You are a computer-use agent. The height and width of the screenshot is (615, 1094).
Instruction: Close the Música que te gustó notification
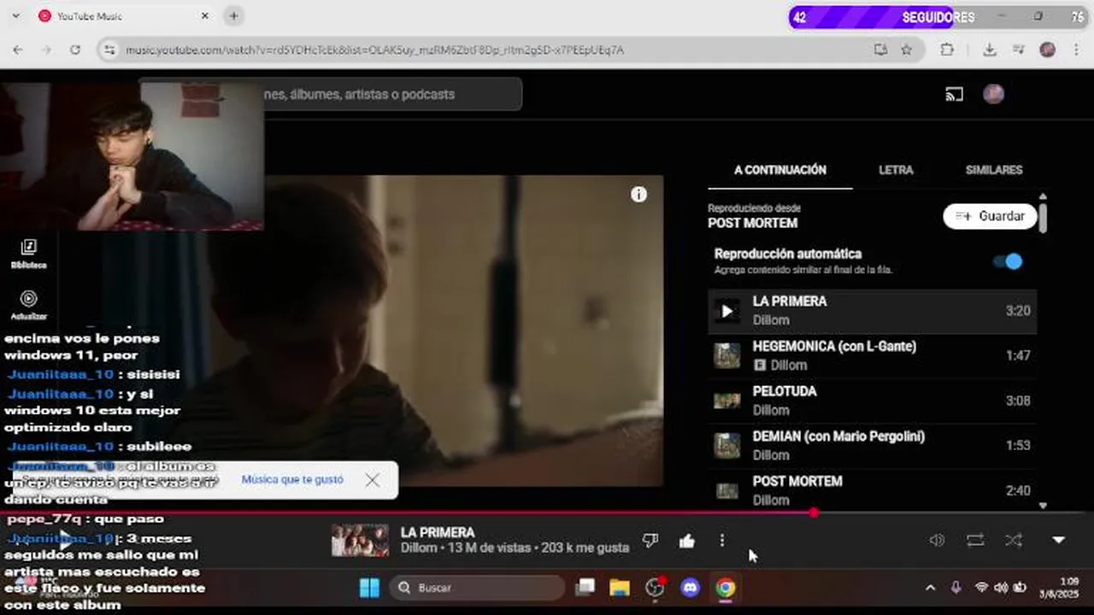pos(372,480)
